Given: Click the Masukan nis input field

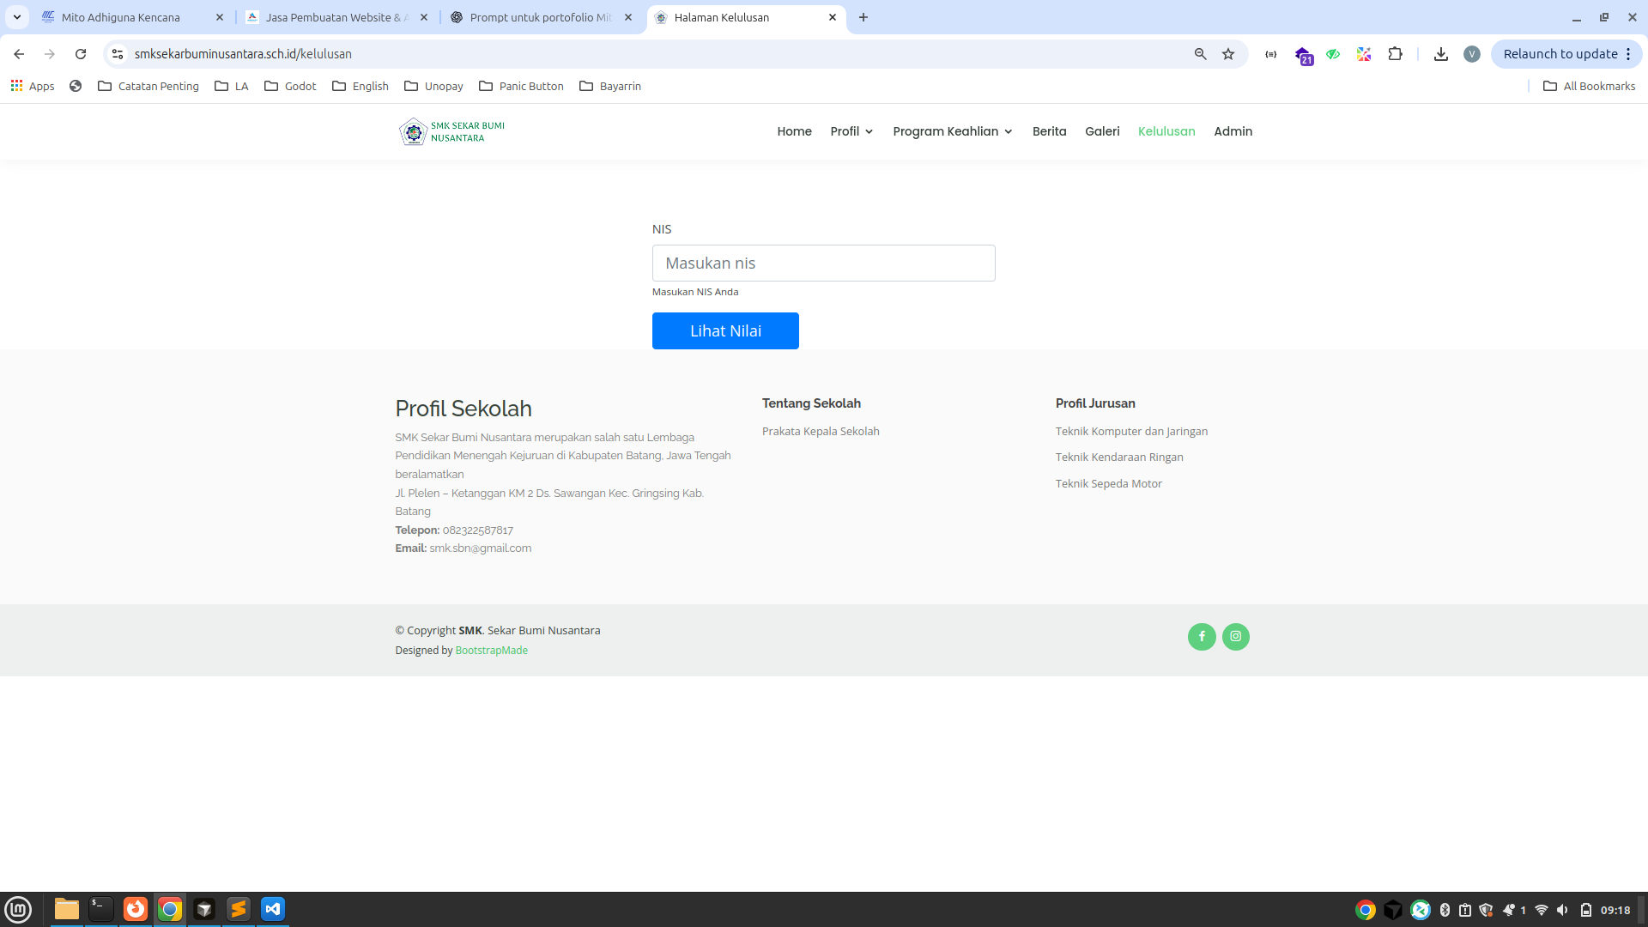Looking at the screenshot, I should (x=823, y=263).
